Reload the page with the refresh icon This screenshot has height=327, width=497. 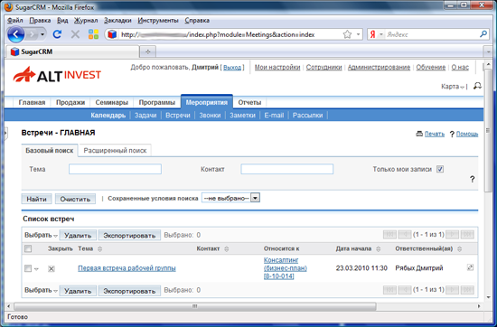point(57,34)
